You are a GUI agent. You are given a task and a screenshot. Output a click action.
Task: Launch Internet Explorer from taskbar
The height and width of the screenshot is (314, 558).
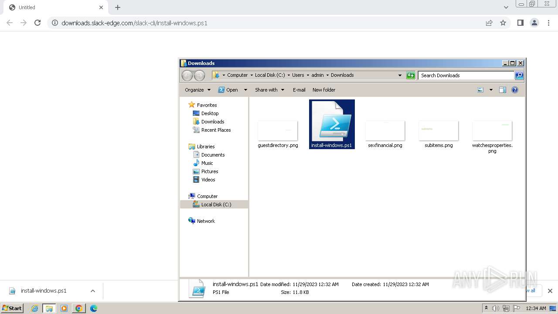pyautogui.click(x=34, y=308)
